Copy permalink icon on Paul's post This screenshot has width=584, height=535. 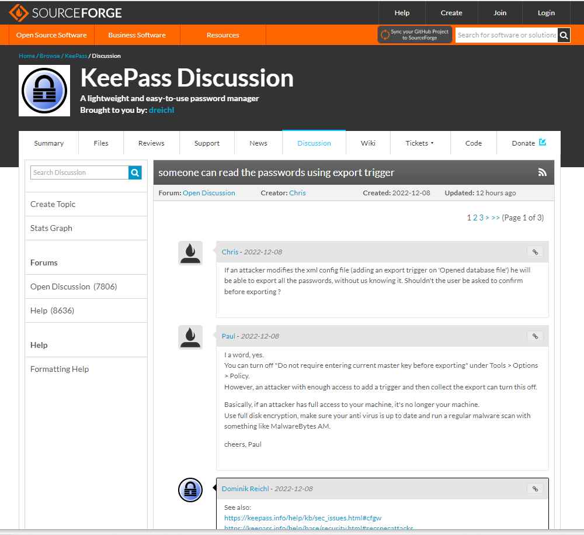(534, 336)
